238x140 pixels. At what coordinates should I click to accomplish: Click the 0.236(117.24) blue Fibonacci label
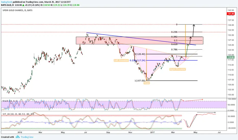tap(138, 60)
